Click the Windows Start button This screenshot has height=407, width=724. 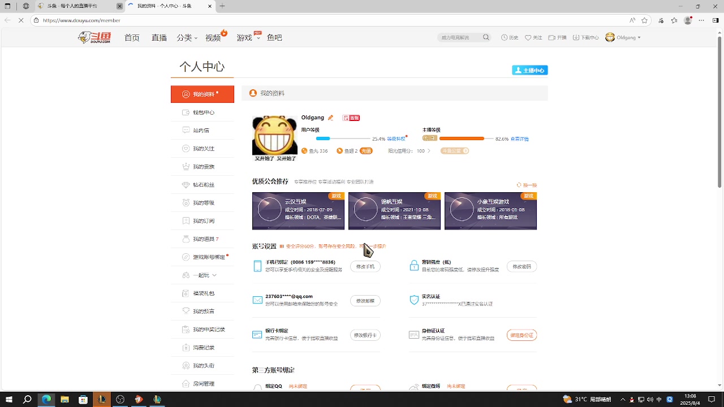(8, 399)
